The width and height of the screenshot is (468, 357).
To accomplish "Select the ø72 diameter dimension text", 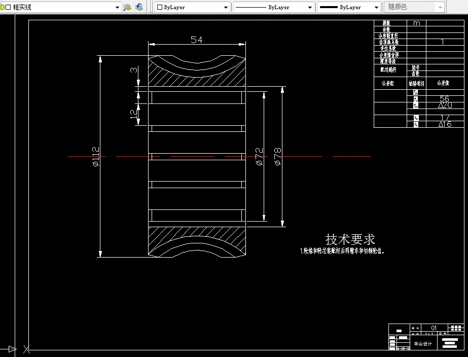I will click(x=259, y=156).
